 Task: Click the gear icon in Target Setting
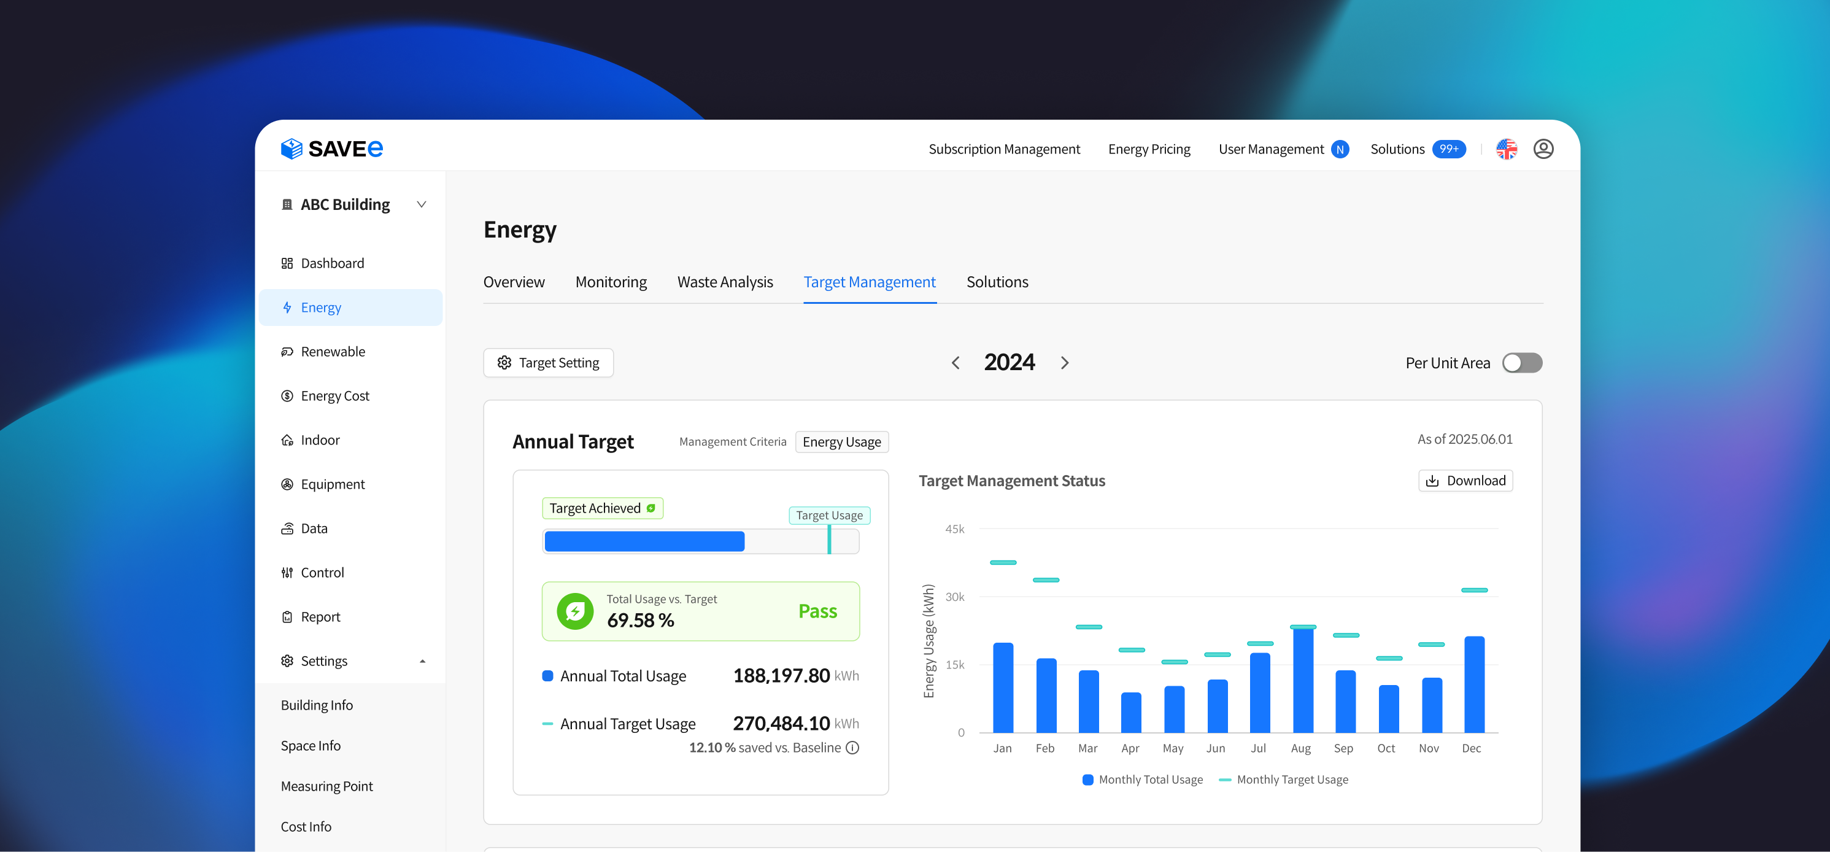coord(504,362)
